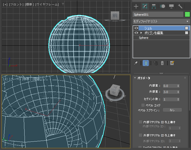
Task: Click the perspective viewport filter funnel icon
Action: pyautogui.click(x=46, y=79)
